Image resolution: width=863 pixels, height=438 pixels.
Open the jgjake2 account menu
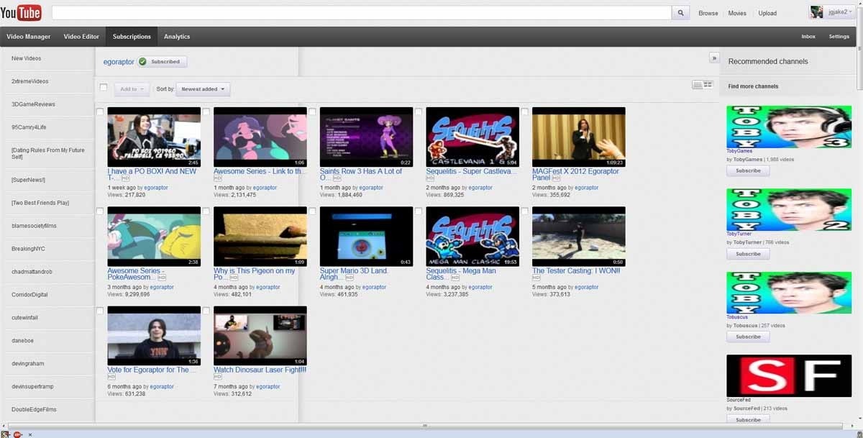coord(831,12)
